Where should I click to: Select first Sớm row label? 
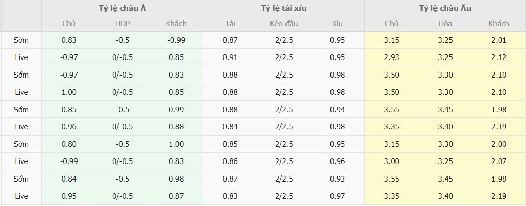[22, 40]
